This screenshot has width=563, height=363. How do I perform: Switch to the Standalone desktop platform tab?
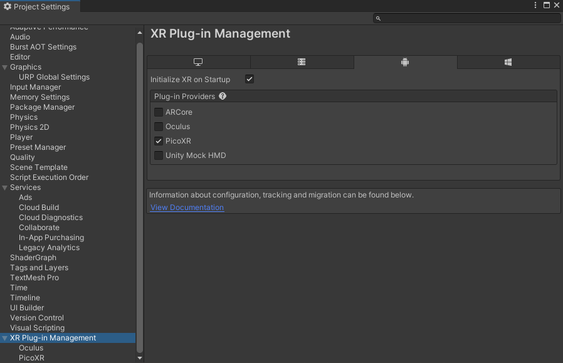(x=198, y=62)
